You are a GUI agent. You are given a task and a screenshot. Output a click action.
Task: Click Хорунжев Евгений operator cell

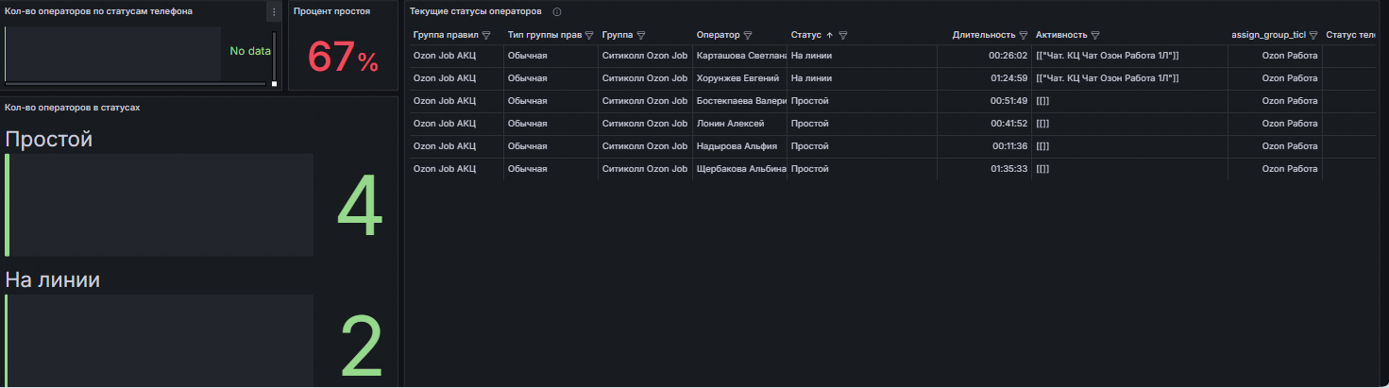click(x=739, y=78)
